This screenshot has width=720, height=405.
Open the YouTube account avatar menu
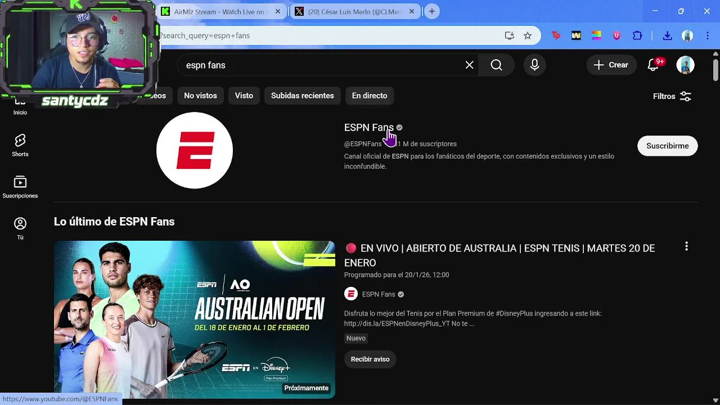point(685,65)
